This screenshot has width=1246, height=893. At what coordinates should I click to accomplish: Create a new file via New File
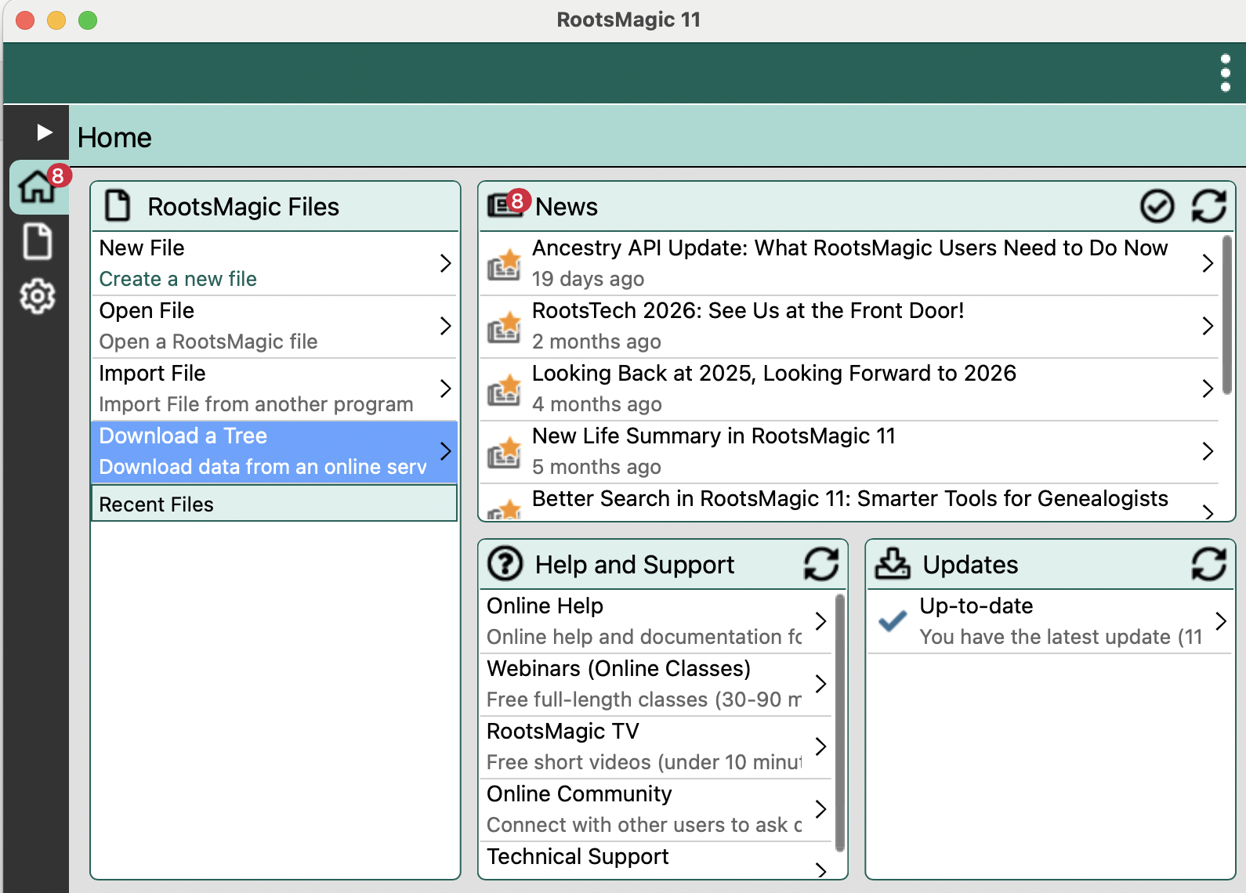coord(274,263)
